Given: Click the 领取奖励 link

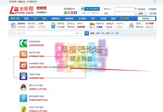Looking at the screenshot, I should click(33, 2).
